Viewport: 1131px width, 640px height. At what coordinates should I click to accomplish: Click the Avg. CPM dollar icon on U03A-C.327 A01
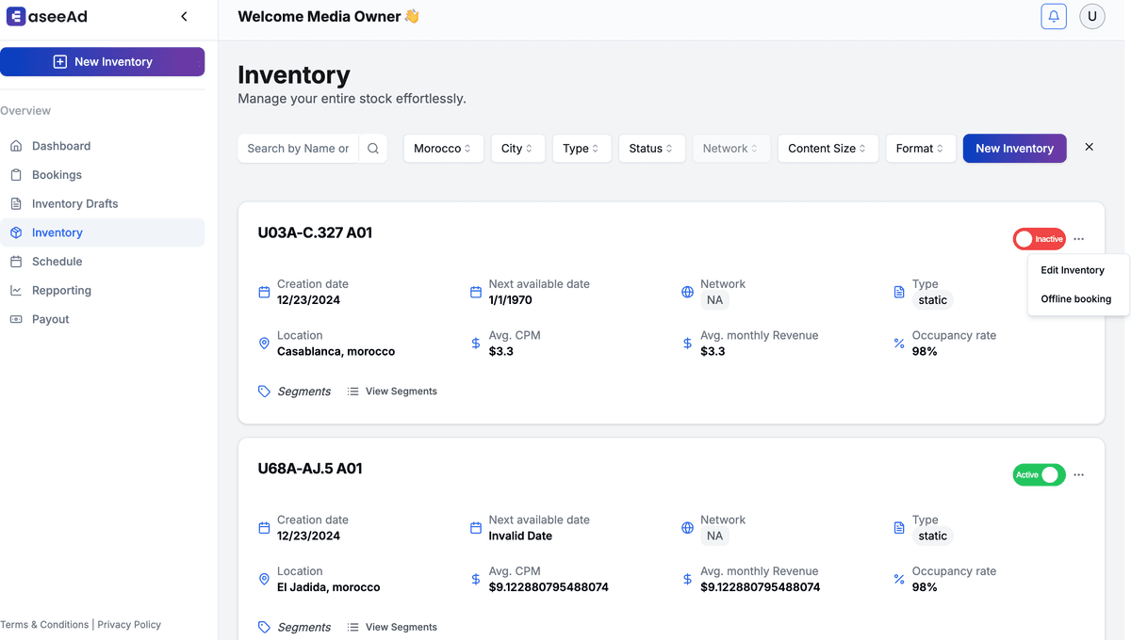476,344
